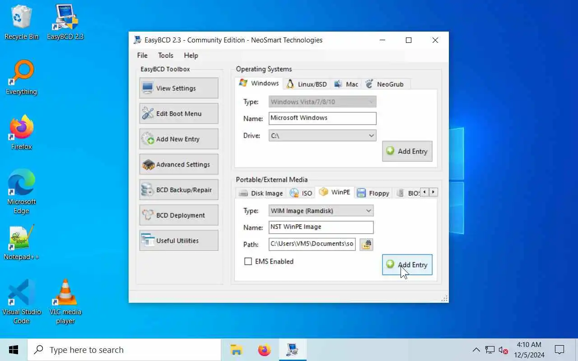Enable the EMS Enabled checkbox
This screenshot has height=361, width=578.
click(248, 261)
